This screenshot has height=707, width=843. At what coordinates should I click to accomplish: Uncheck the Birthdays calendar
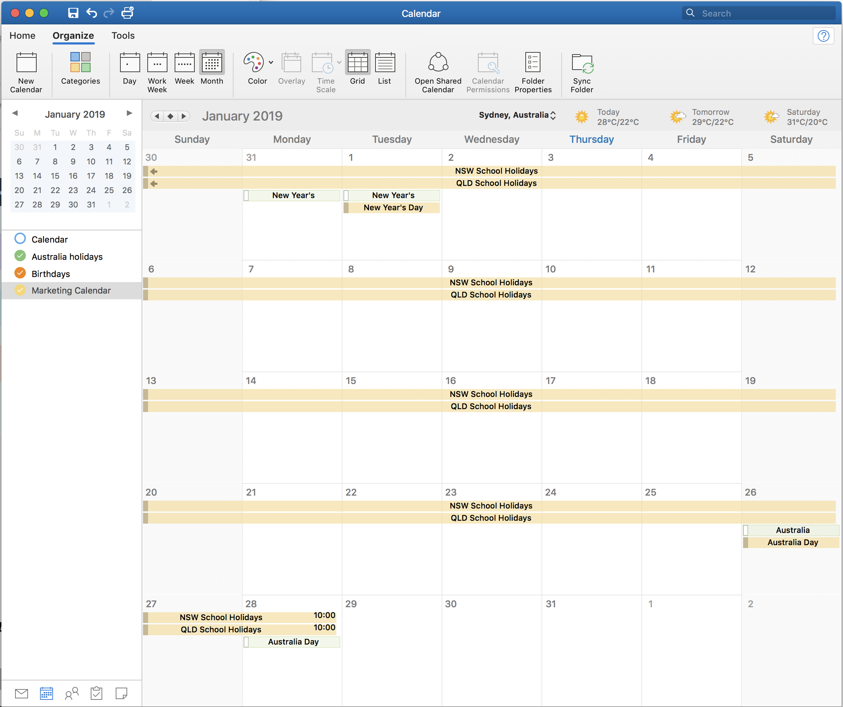click(20, 273)
